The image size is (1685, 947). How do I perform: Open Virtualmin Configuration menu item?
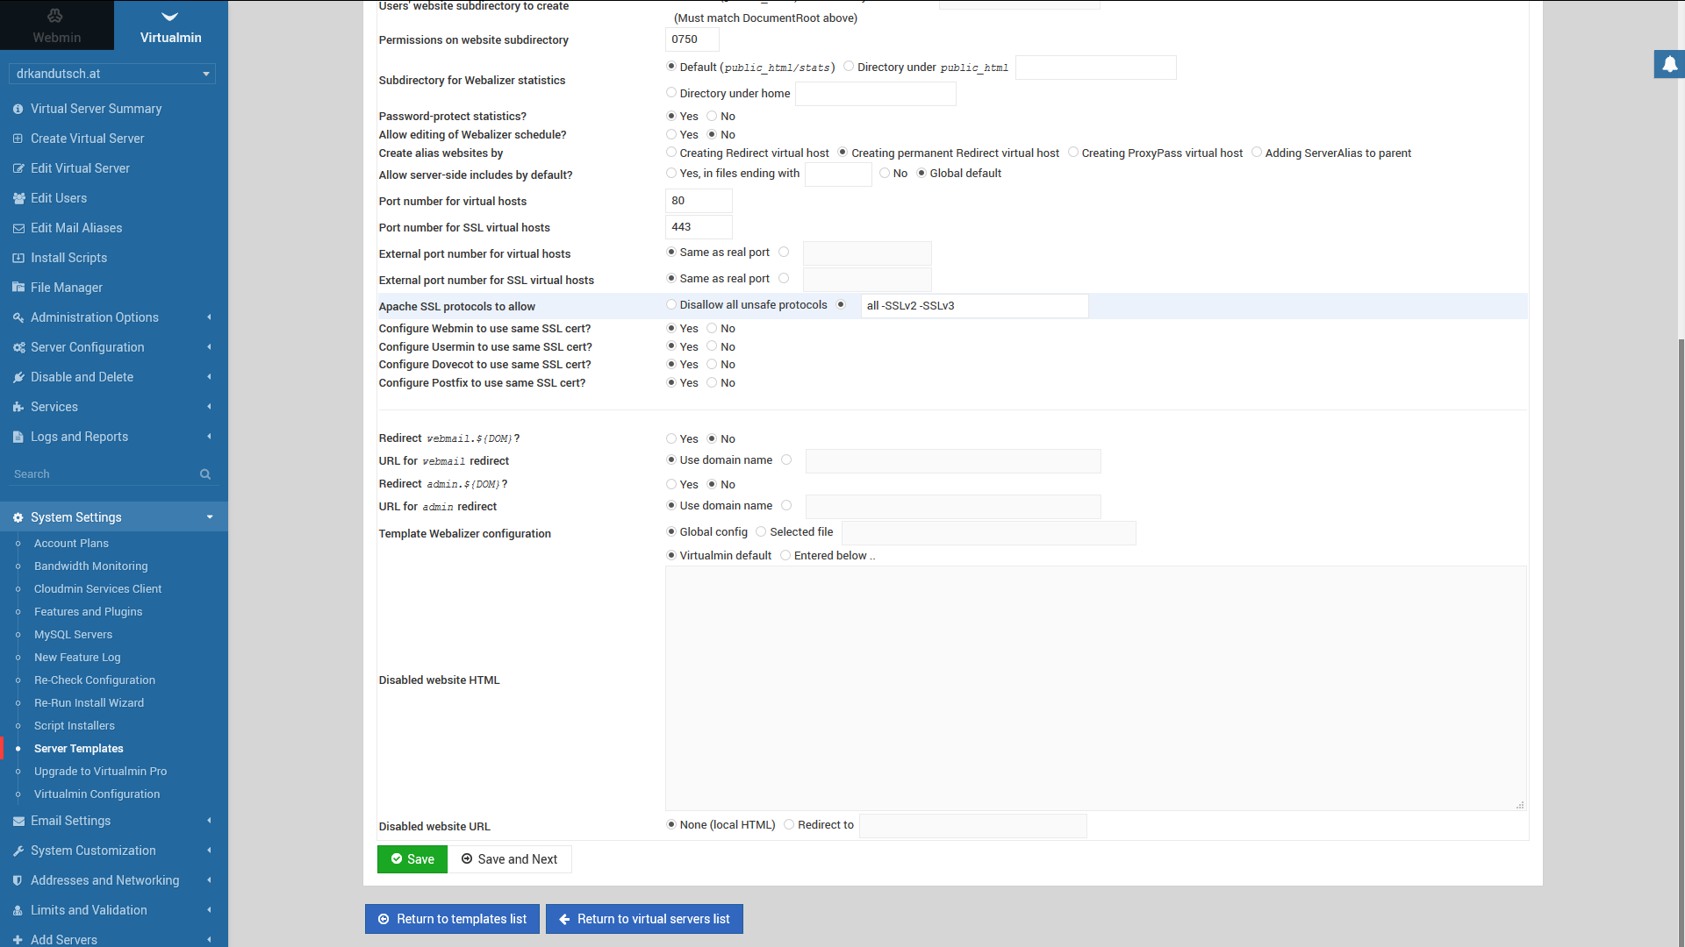97,794
